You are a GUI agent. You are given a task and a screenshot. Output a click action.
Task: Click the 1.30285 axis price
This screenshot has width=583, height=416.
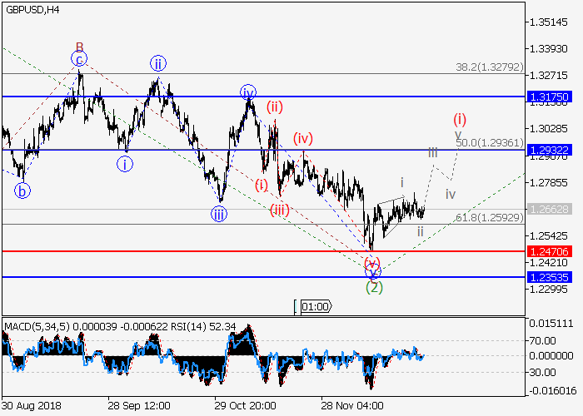click(x=549, y=129)
